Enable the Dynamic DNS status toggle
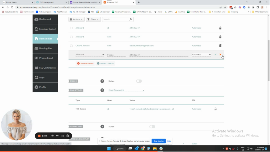 pyautogui.click(x=152, y=127)
